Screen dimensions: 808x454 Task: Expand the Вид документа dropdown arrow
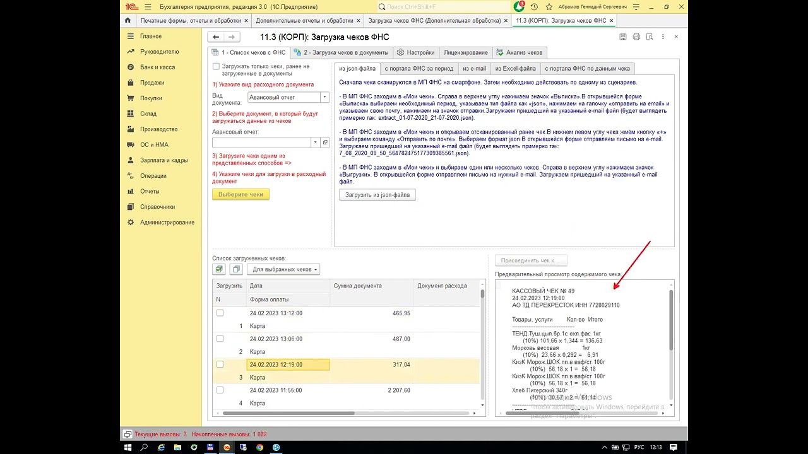(325, 97)
